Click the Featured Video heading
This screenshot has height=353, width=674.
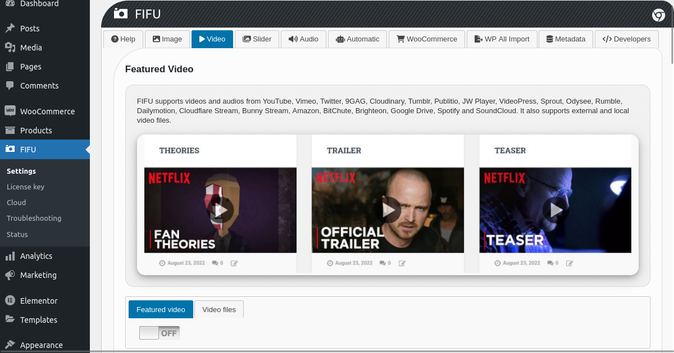tap(159, 69)
